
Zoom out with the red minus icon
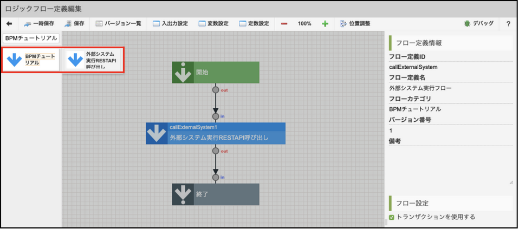pos(284,24)
